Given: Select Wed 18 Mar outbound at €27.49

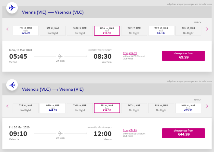Looking at the screenshot, I should pyautogui.click(x=161, y=31).
